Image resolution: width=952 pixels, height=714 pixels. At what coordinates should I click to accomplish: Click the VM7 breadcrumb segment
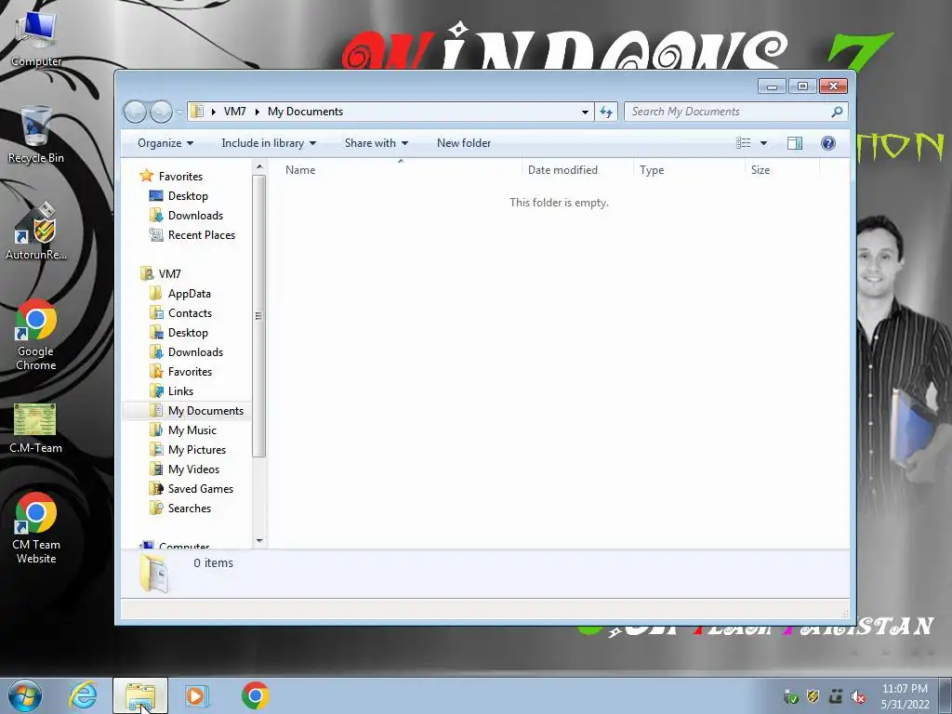tap(234, 112)
